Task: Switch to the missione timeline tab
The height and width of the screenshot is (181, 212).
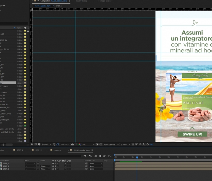Action: (57, 150)
